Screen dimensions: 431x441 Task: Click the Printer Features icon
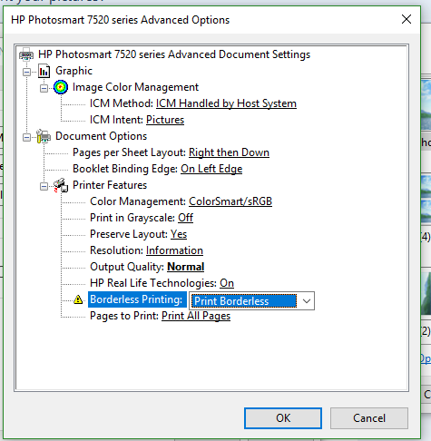coord(61,185)
